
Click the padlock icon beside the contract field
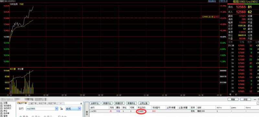tap(61, 109)
